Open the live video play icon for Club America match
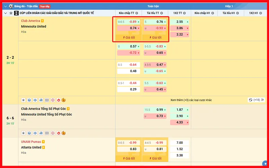The width and height of the screenshot is (269, 168). pos(52,100)
